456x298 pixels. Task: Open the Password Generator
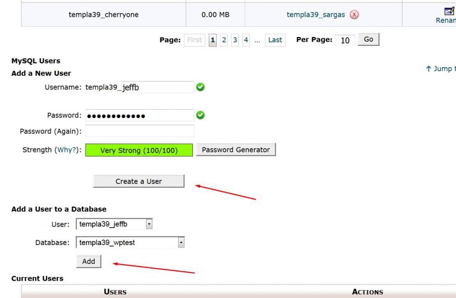[236, 150]
